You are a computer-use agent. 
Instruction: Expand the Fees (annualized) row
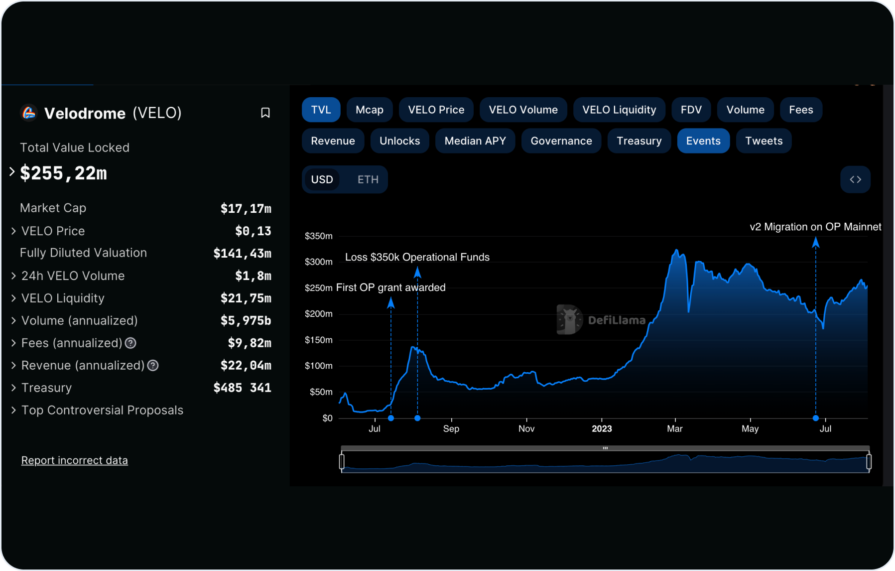pyautogui.click(x=14, y=343)
